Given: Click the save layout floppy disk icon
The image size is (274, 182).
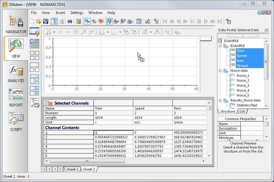Looking at the screenshot, I should click(46, 21).
